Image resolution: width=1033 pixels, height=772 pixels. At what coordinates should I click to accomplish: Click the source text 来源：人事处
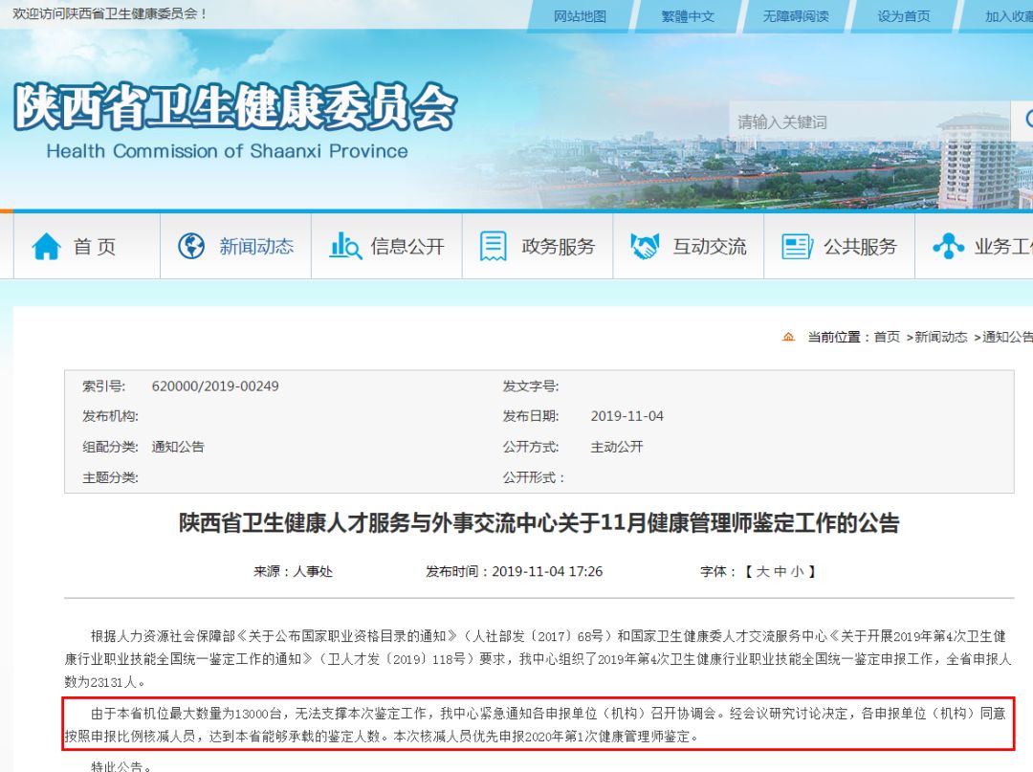coord(294,571)
